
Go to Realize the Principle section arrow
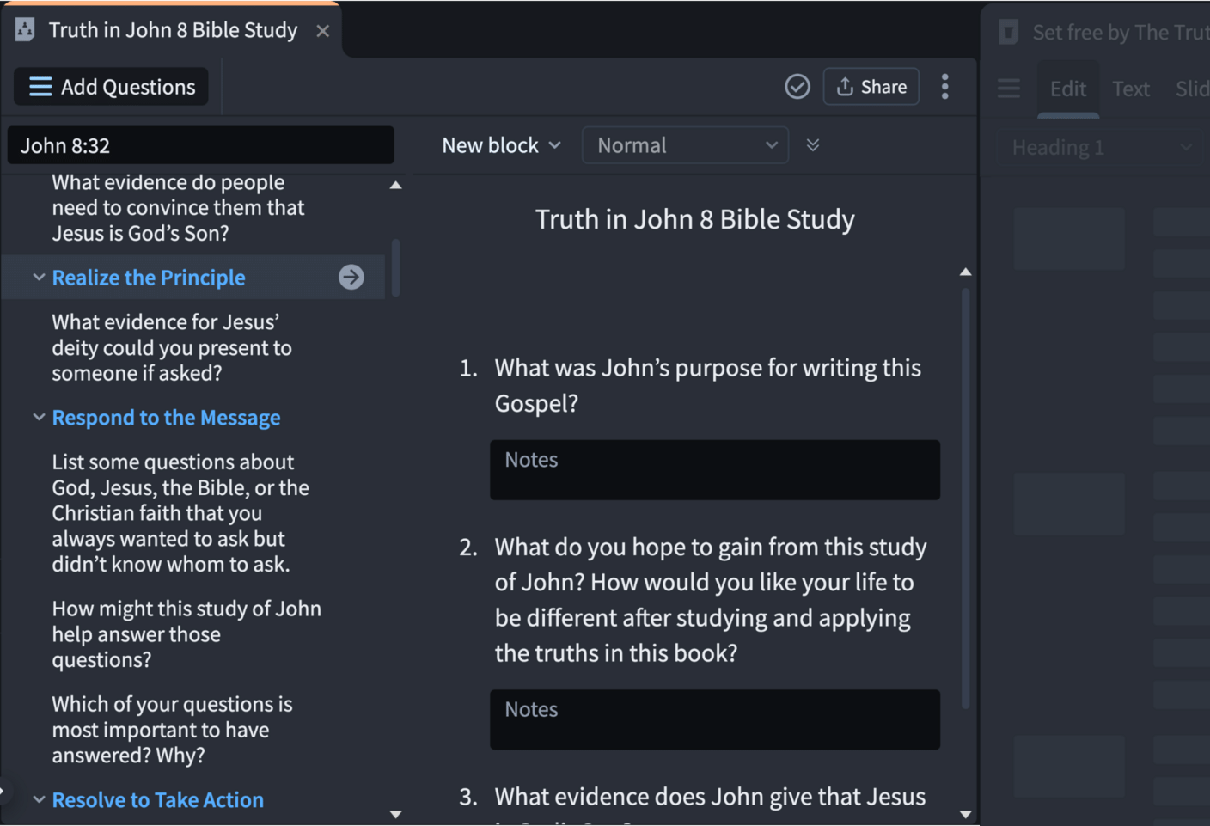351,277
